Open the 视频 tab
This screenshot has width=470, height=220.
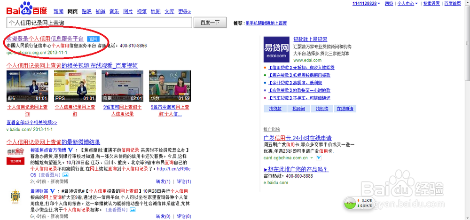coord(142,12)
